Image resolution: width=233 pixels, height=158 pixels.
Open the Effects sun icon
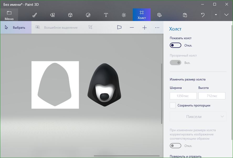(124, 15)
